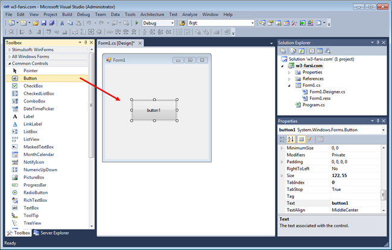Viewport: 392px width, 250px height.
Task: Open the Tools menu
Action: (x=130, y=14)
